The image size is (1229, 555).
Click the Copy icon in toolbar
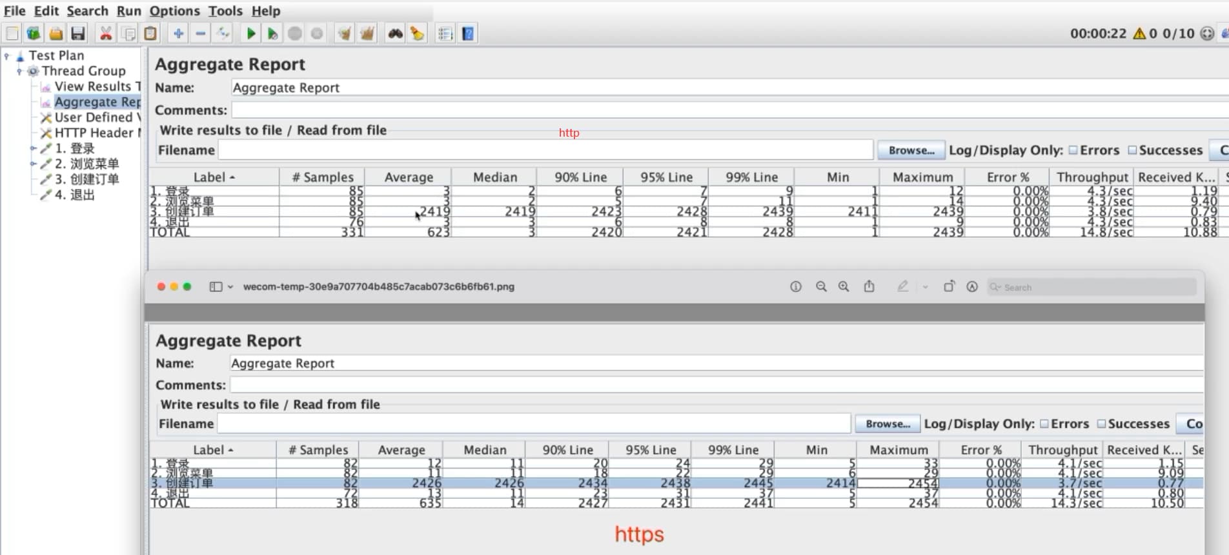[x=128, y=34]
